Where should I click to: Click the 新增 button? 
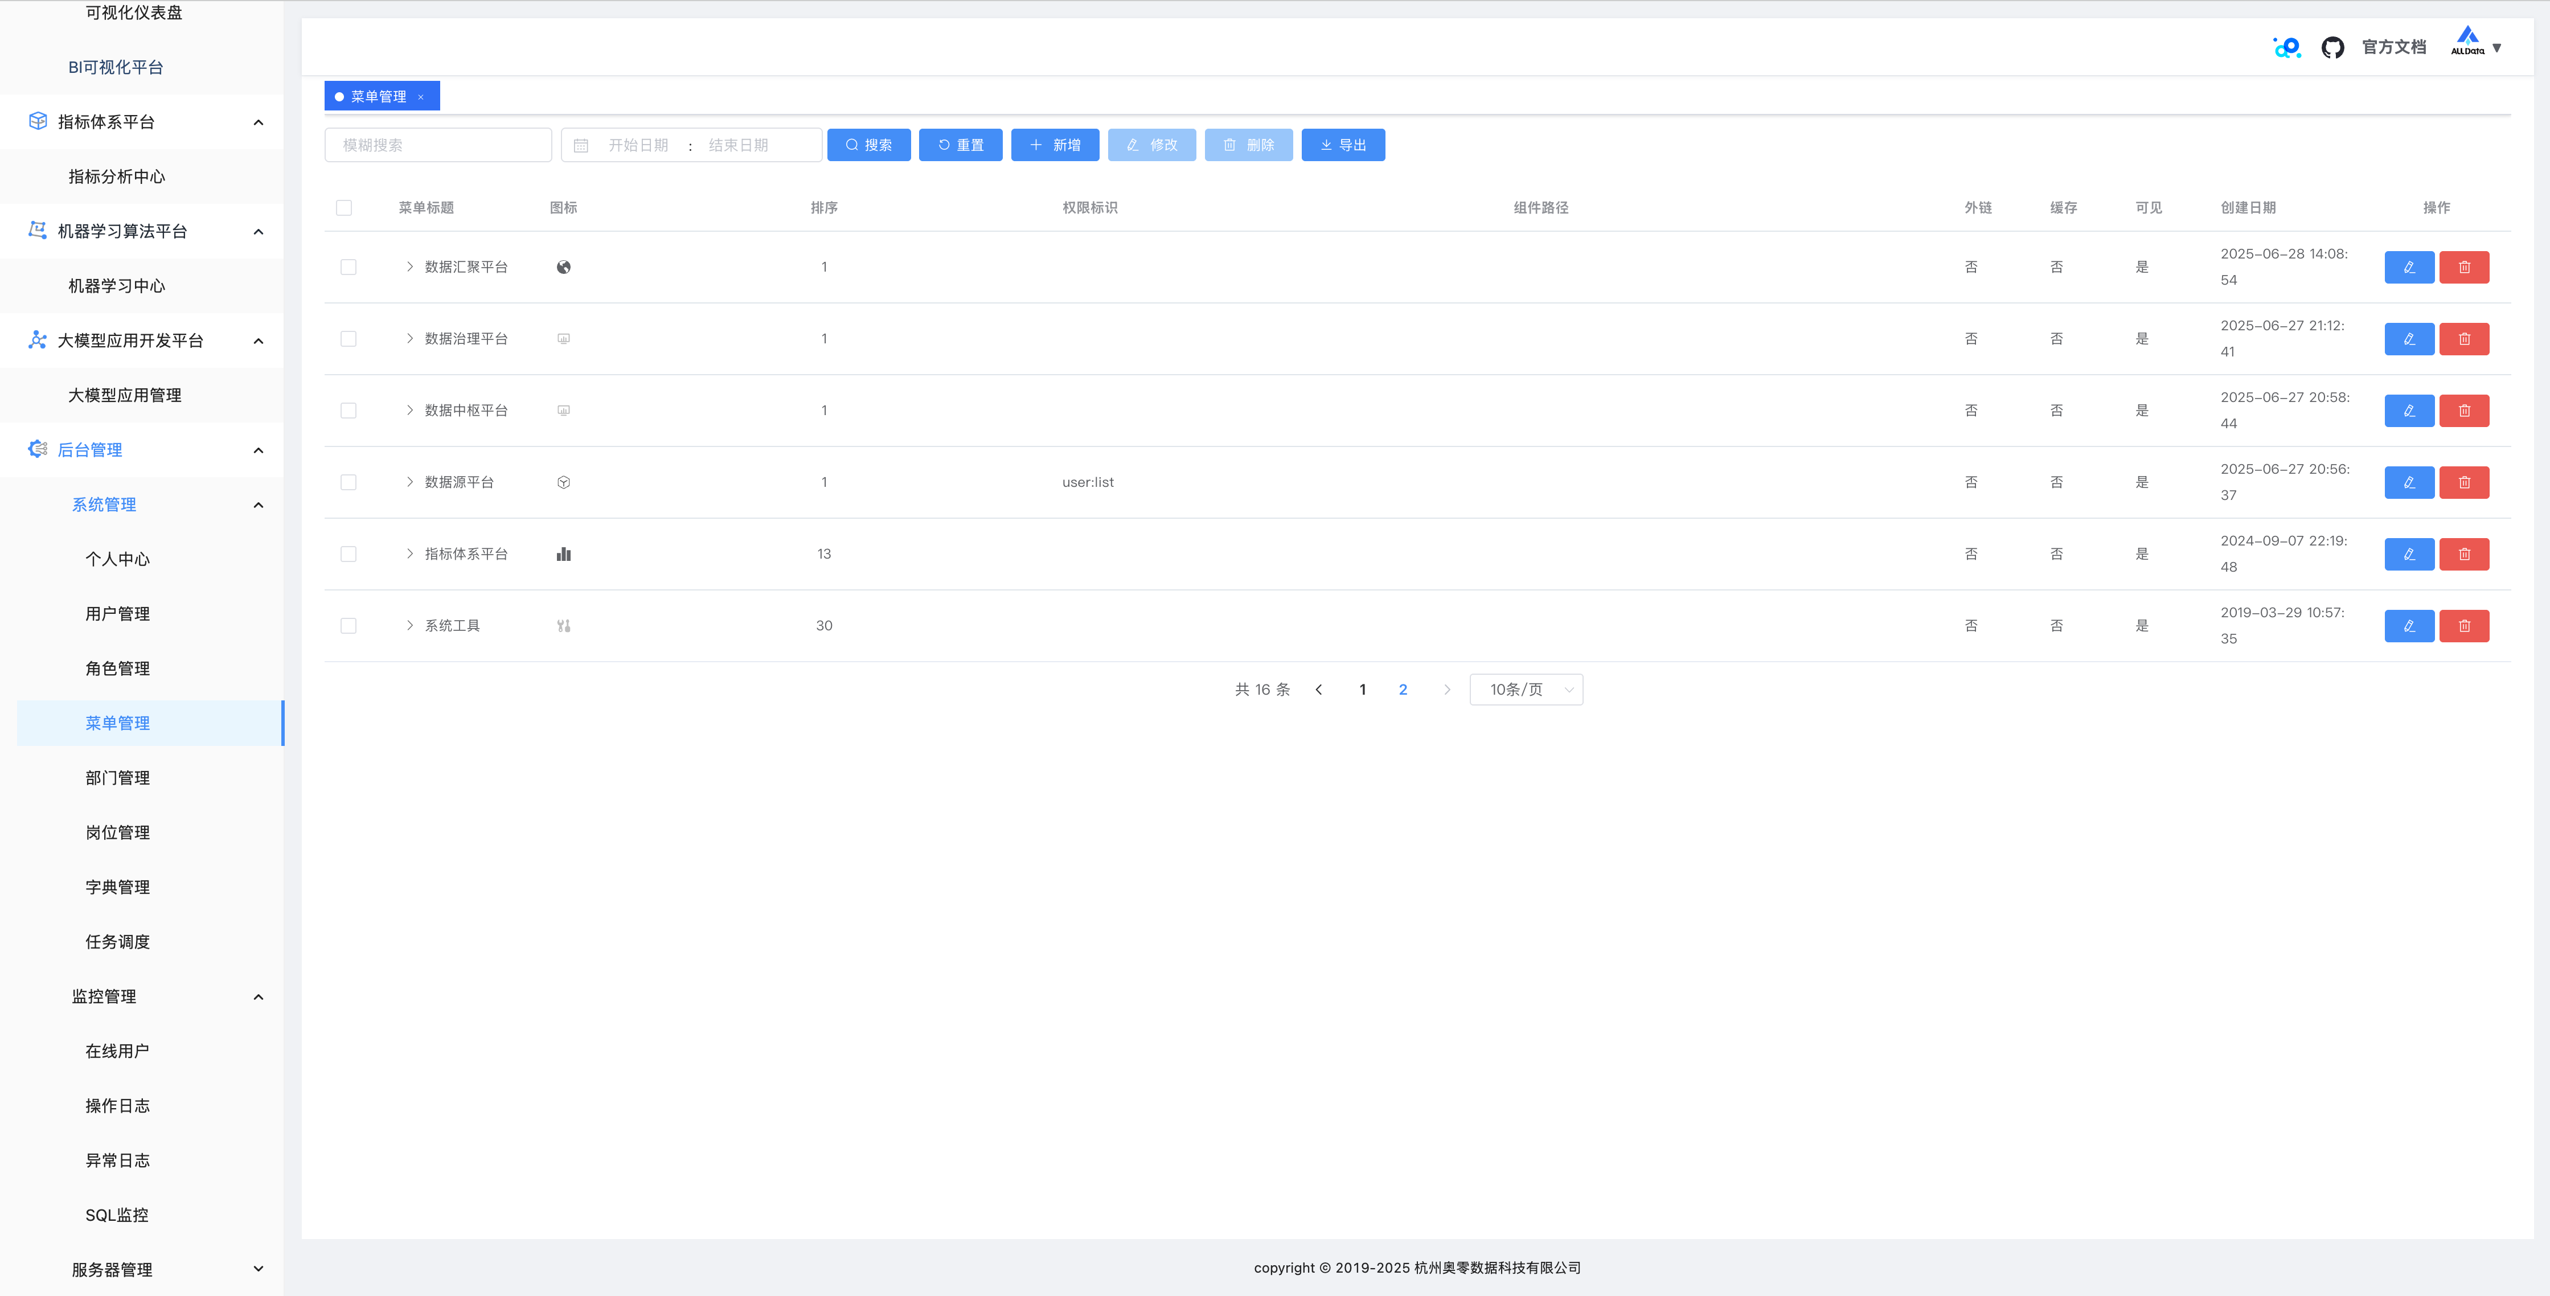(x=1054, y=146)
